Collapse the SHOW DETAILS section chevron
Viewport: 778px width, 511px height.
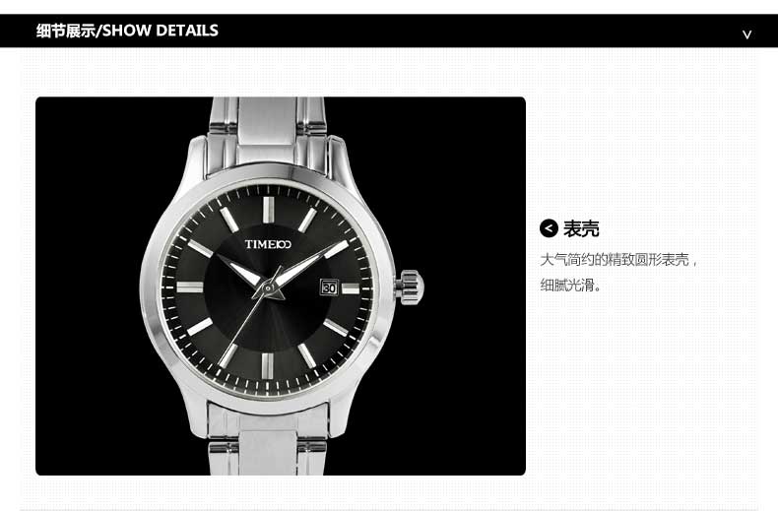[x=746, y=34]
